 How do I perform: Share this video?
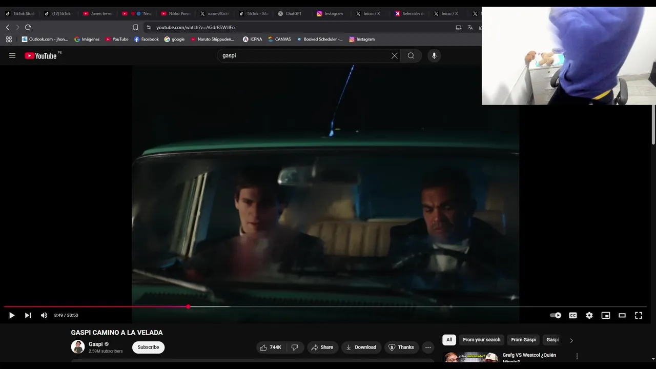[x=322, y=347]
